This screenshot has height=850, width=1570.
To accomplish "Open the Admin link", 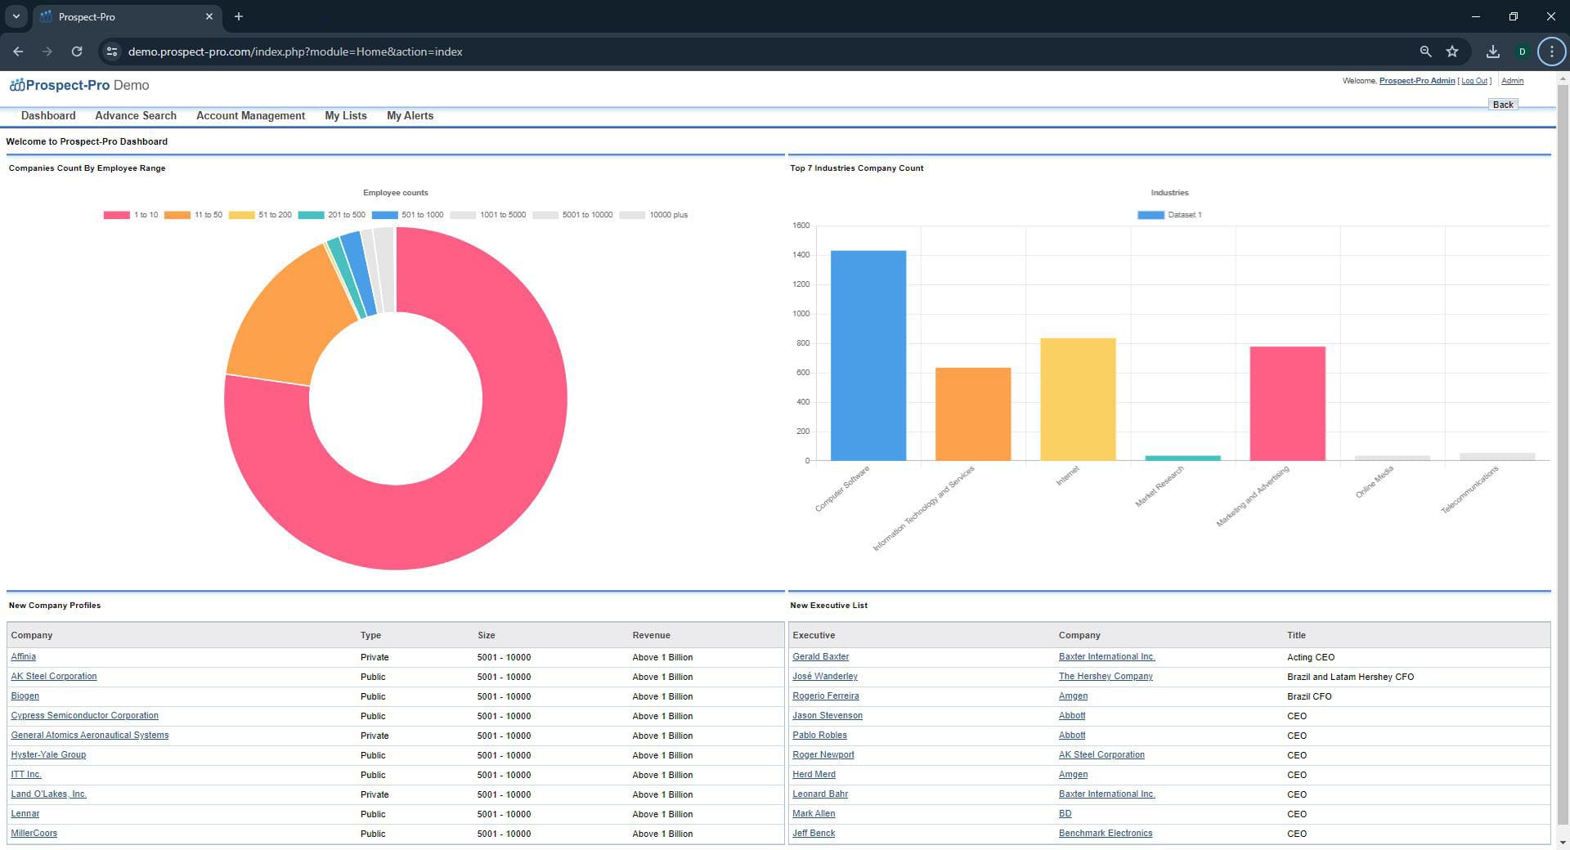I will [1512, 81].
